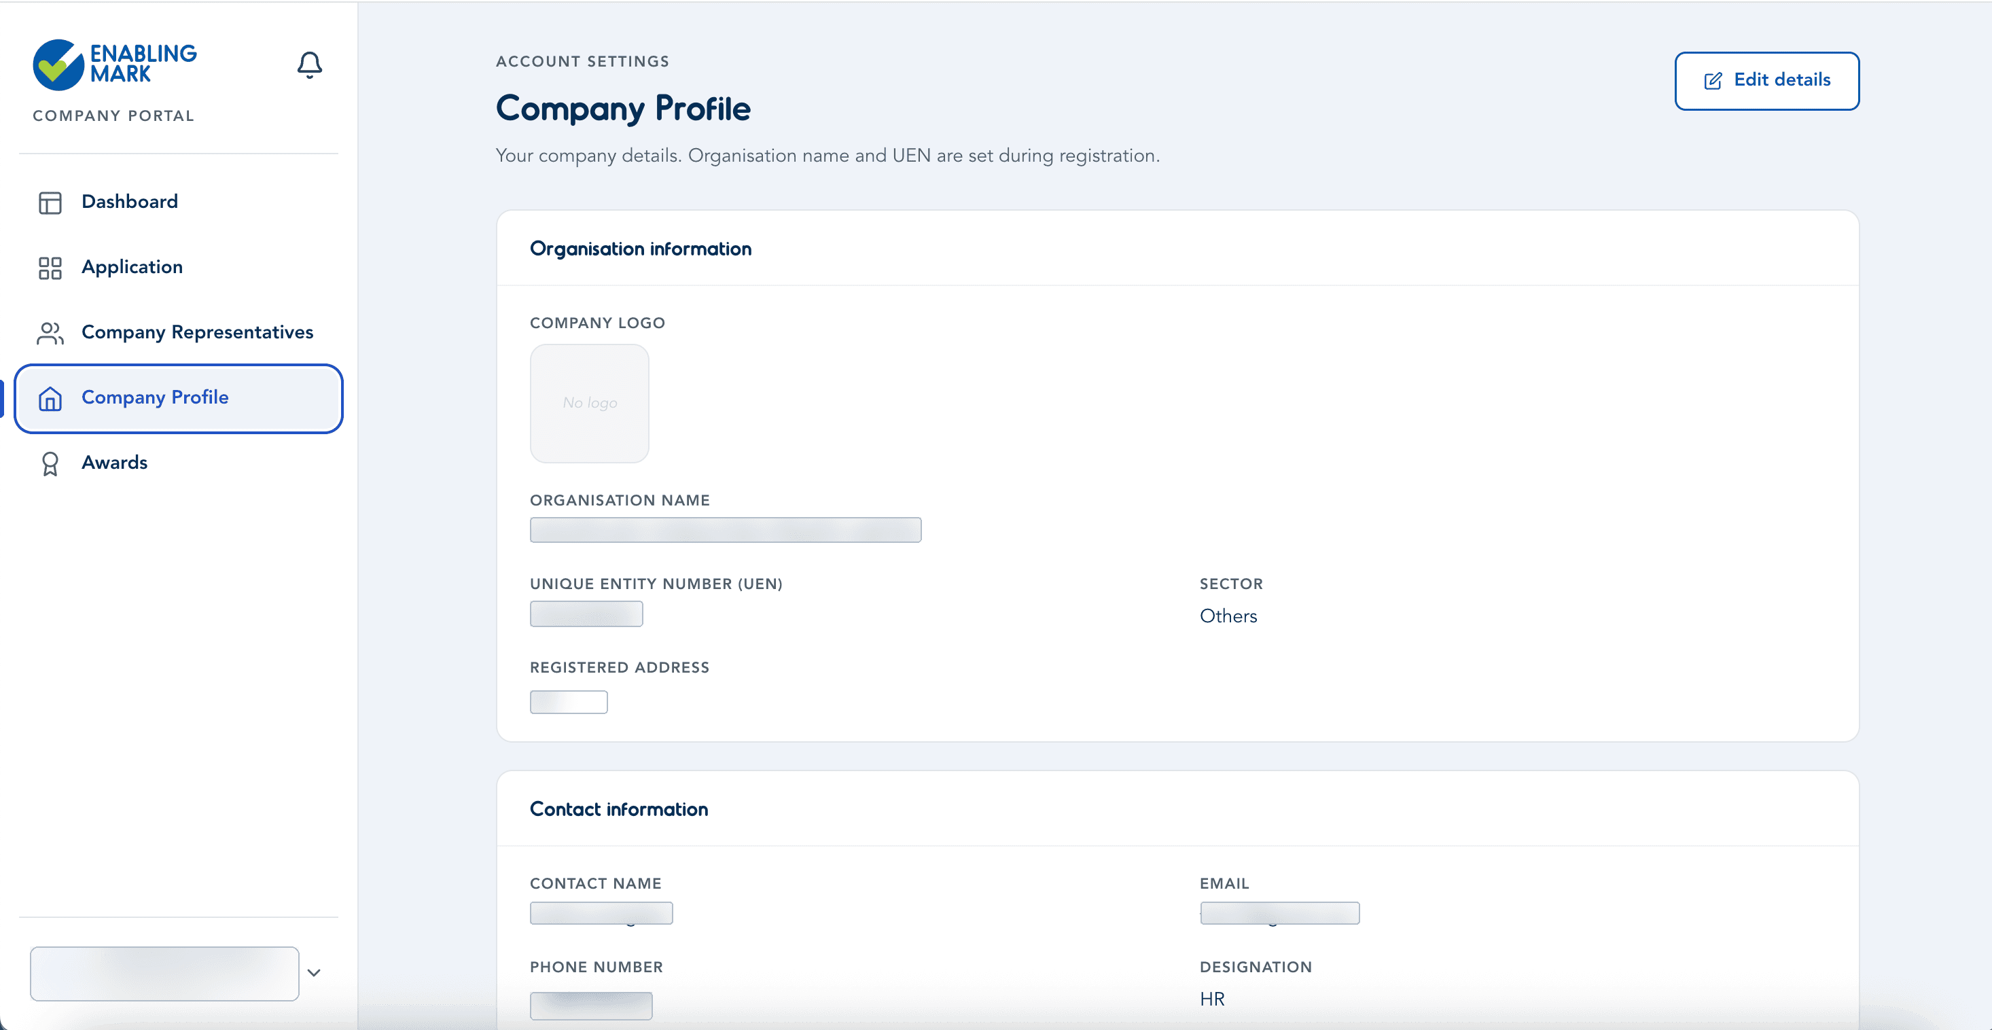Select Company Profile in sidebar
Image resolution: width=1992 pixels, height=1030 pixels.
[178, 398]
